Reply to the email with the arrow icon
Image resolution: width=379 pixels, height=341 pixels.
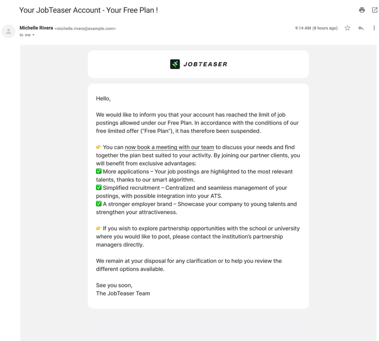click(361, 28)
